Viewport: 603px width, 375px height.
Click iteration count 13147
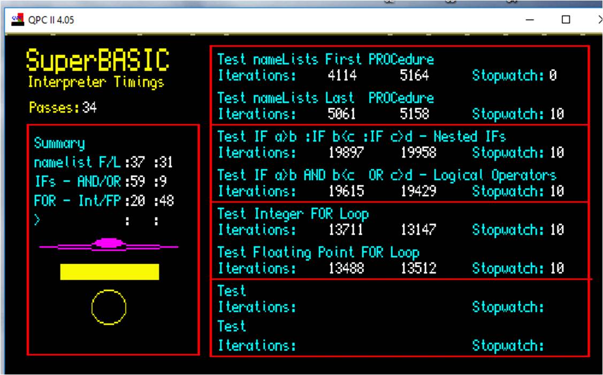(x=418, y=230)
